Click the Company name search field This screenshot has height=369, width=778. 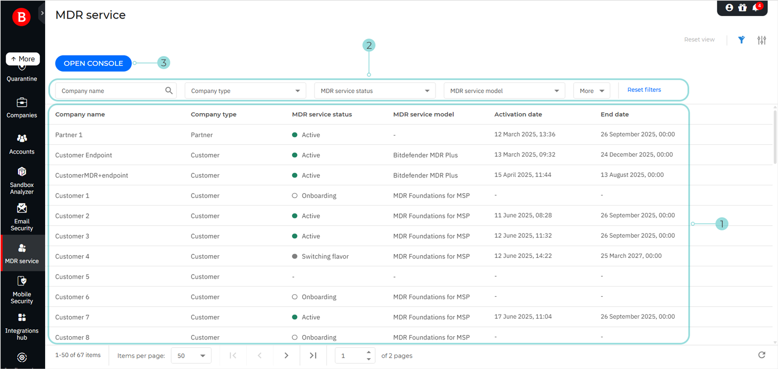point(112,91)
